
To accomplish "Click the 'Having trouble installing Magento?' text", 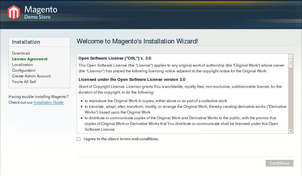I will coord(39,96).
